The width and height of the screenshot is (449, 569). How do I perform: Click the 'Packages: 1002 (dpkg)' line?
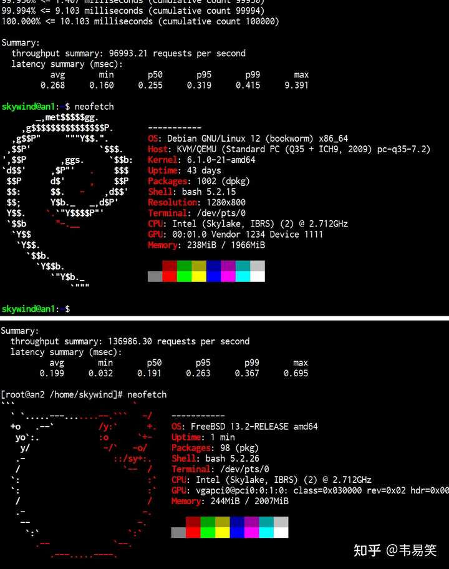pos(199,181)
